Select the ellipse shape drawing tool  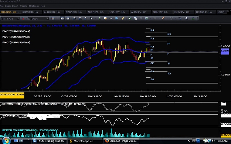click(x=171, y=18)
